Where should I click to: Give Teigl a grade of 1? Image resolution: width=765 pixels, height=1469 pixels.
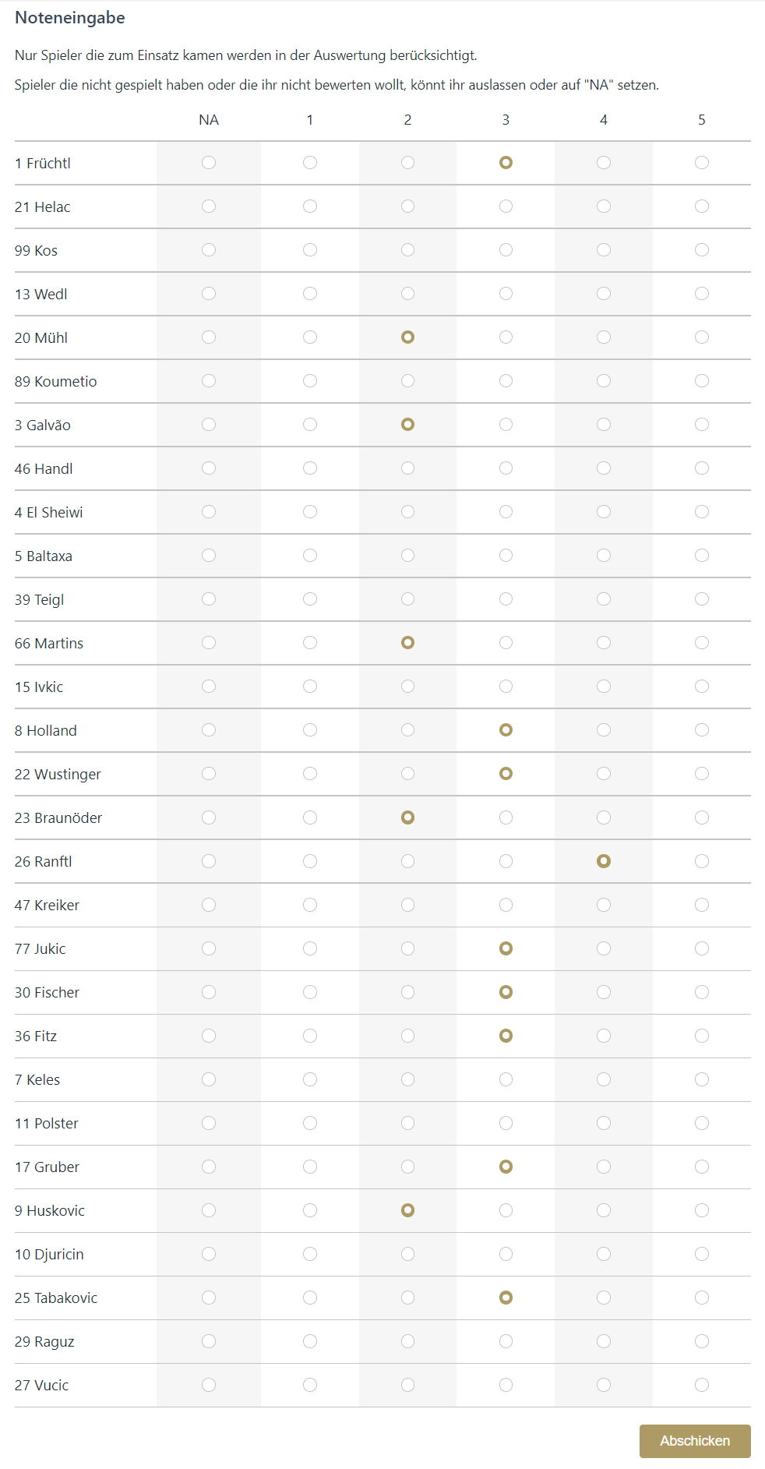click(x=310, y=599)
